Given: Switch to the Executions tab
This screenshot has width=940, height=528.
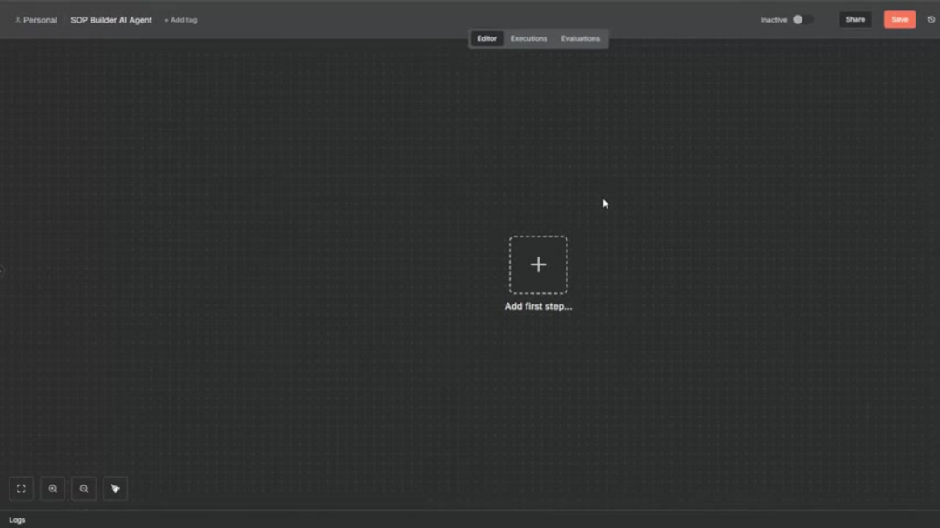Looking at the screenshot, I should click(528, 38).
